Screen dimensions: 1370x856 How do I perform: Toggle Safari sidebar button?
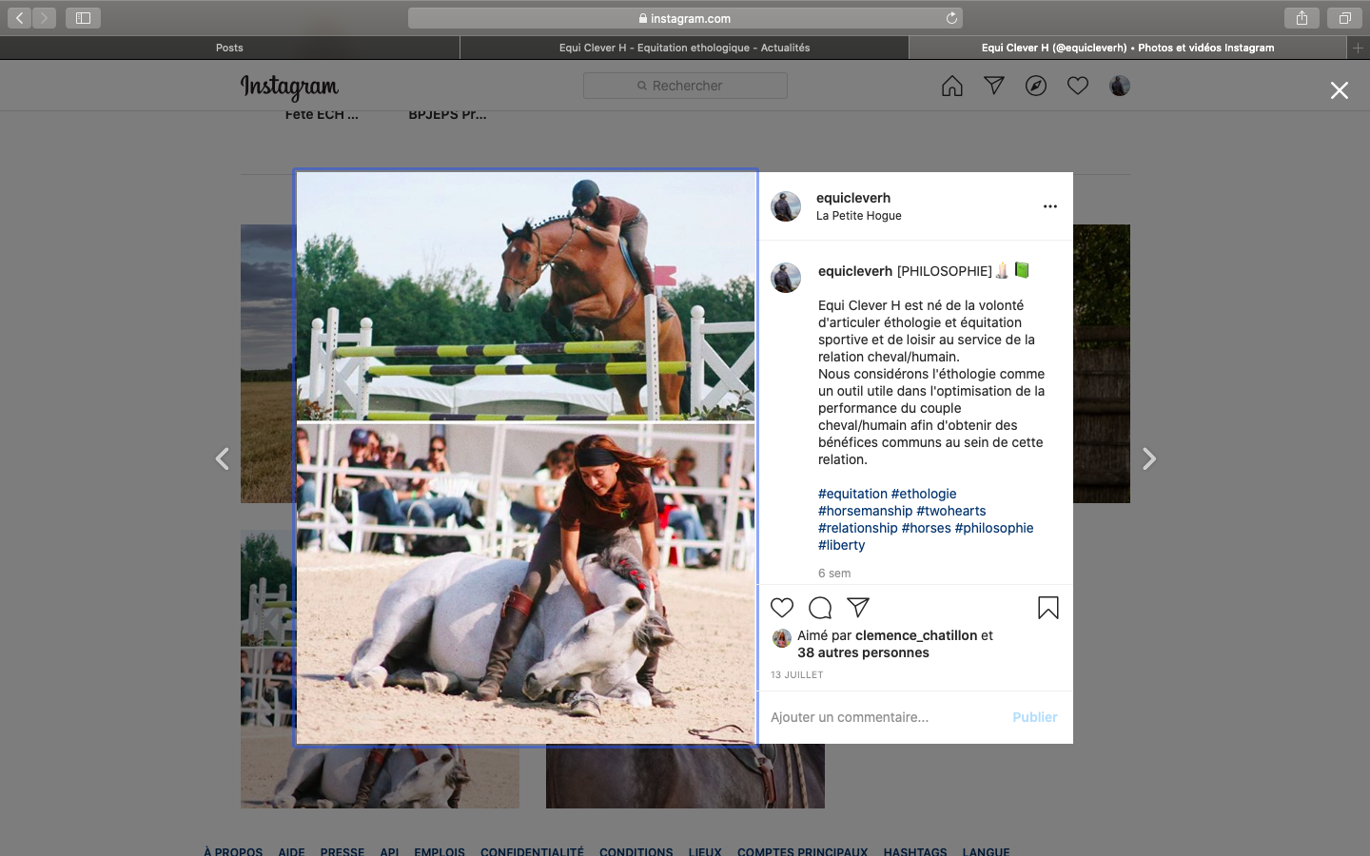click(x=83, y=18)
